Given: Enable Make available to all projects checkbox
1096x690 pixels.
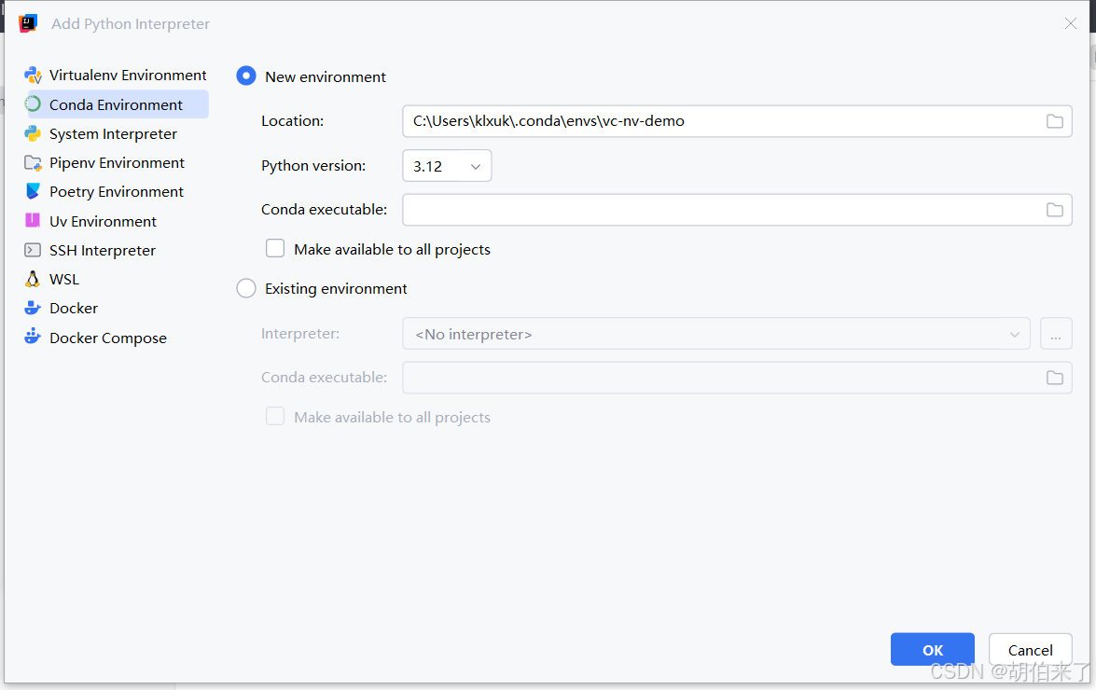Looking at the screenshot, I should pos(275,249).
